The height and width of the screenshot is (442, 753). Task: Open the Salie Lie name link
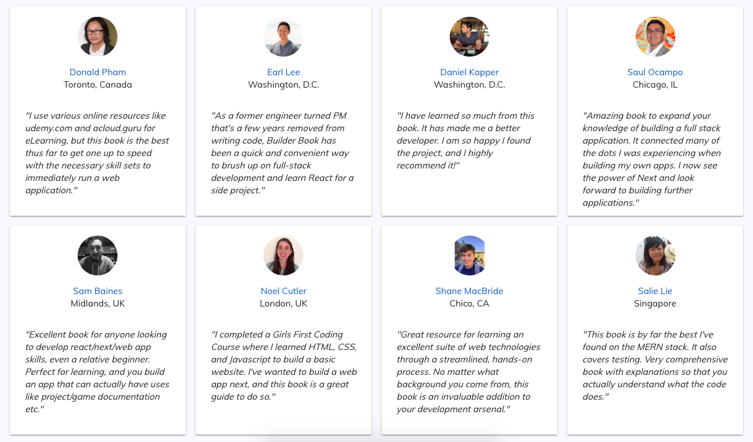pyautogui.click(x=655, y=291)
